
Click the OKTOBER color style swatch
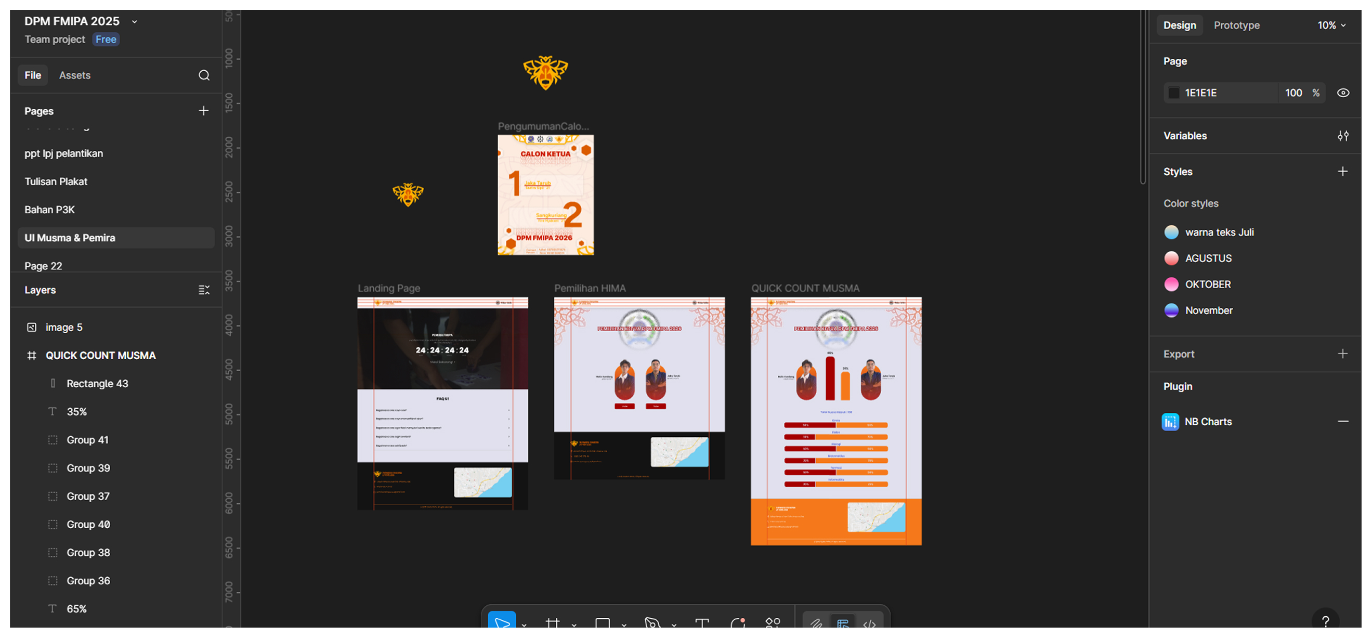point(1171,284)
